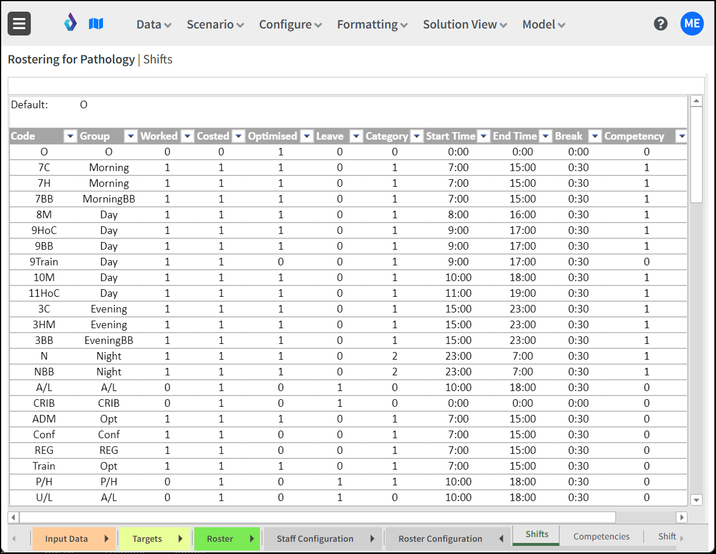The height and width of the screenshot is (554, 716).
Task: Switch to the Competencies sheet tab
Action: pyautogui.click(x=601, y=537)
